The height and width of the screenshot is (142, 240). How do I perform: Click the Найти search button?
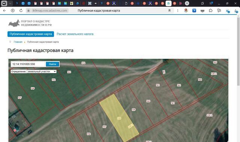(52, 64)
